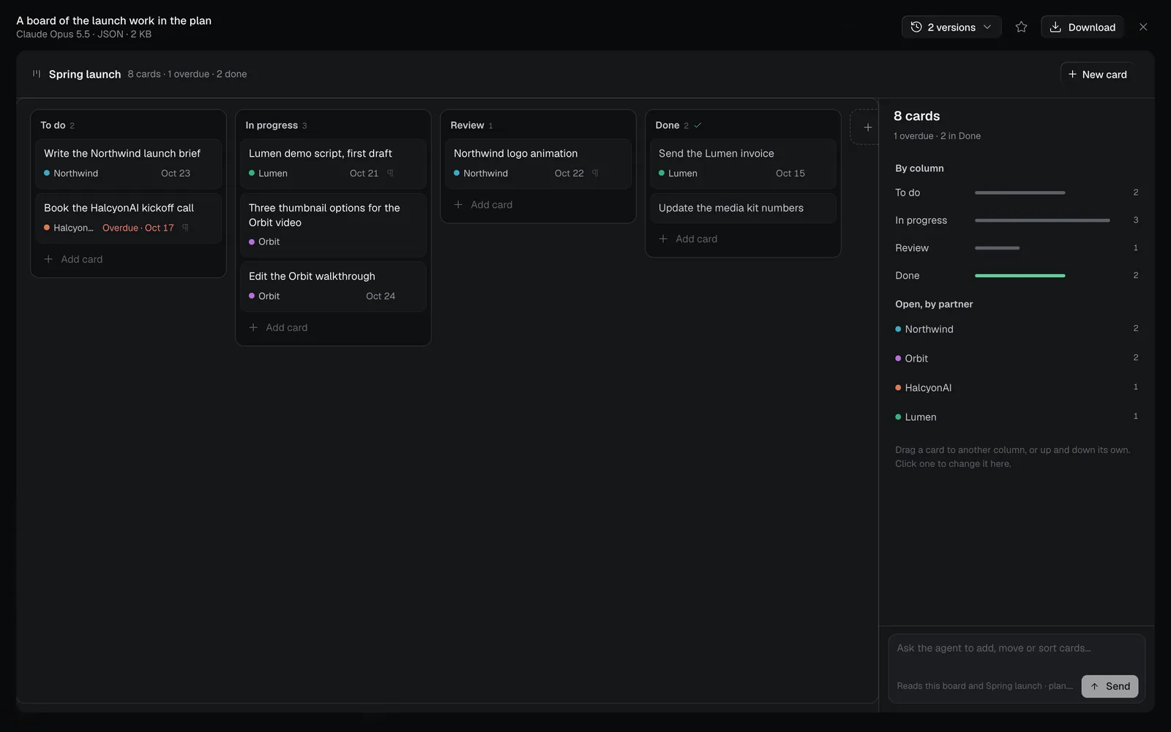This screenshot has width=1171, height=732.
Task: Add a new column with the plus
Action: [x=867, y=127]
